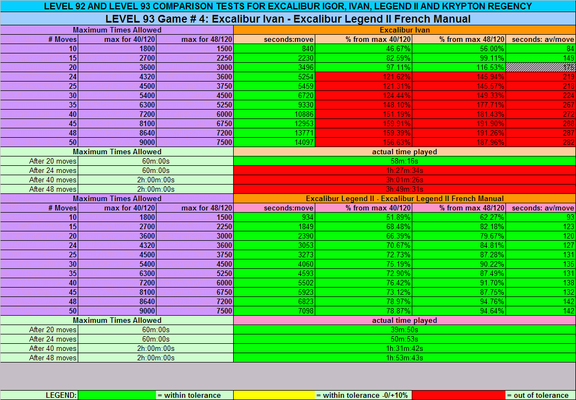
Task: Click the cell with value 2390
Action: [x=274, y=236]
